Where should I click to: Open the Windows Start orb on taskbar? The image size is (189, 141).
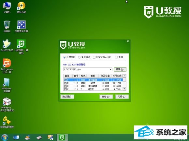click(x=5, y=138)
